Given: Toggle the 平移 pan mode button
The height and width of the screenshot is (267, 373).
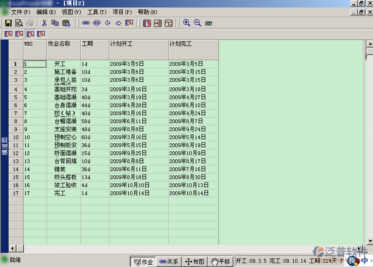Looking at the screenshot, I should tap(220, 262).
